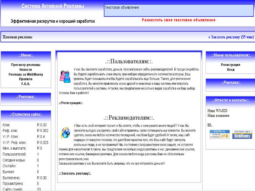Viewport: 255px width, 191px height.
Task: Click the '.::Пользователям::.' heading
Action: (129, 61)
